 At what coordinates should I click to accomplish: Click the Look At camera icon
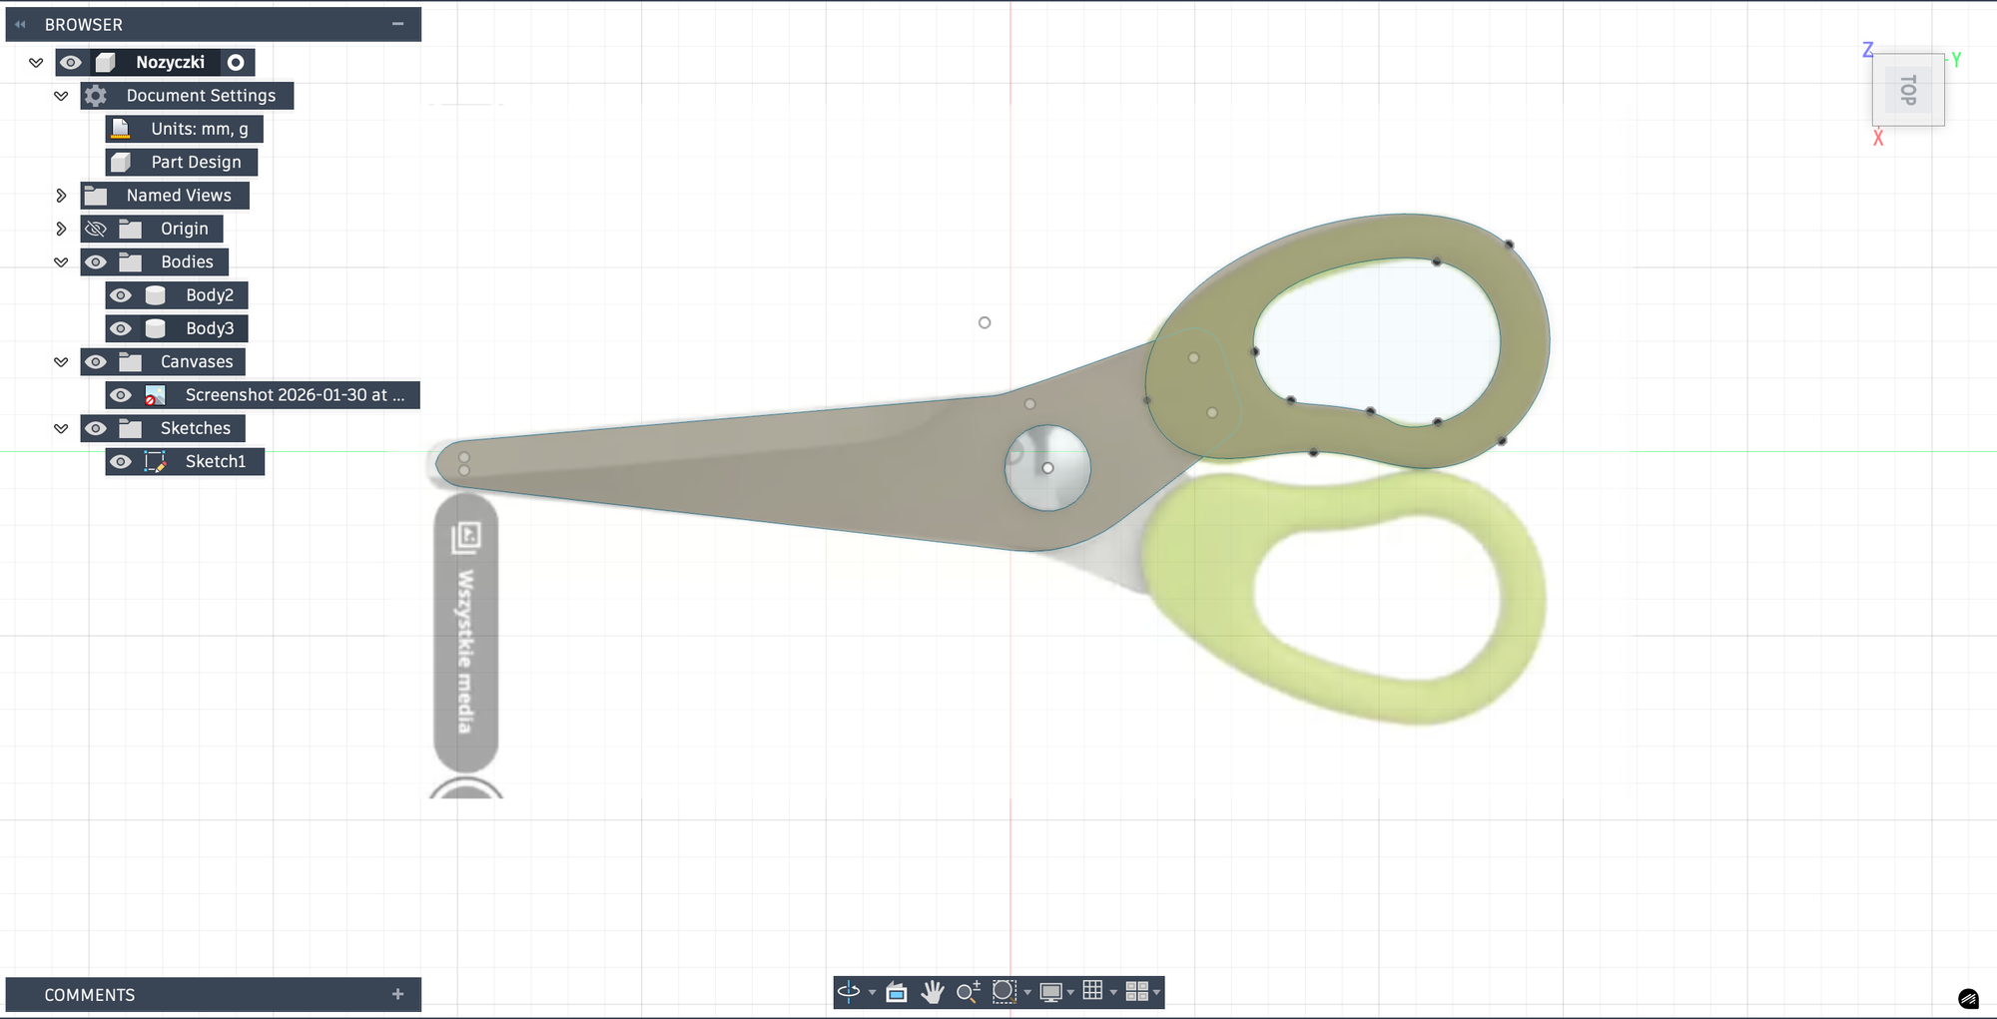[x=897, y=992]
